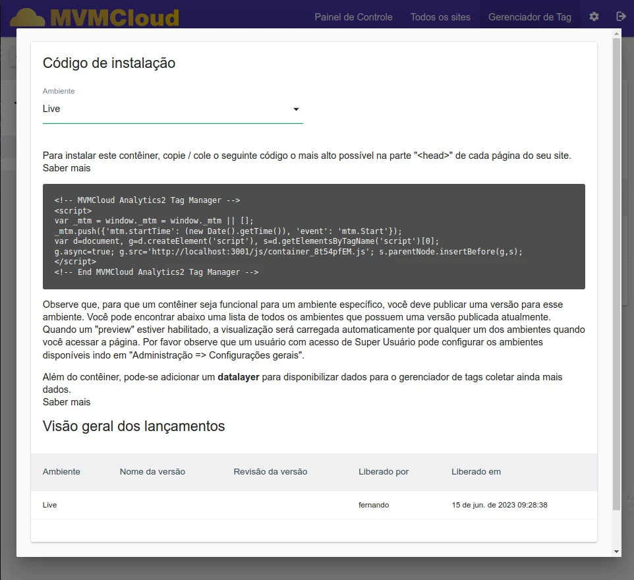Open settings via the gear icon
This screenshot has height=580, width=634.
[x=594, y=16]
